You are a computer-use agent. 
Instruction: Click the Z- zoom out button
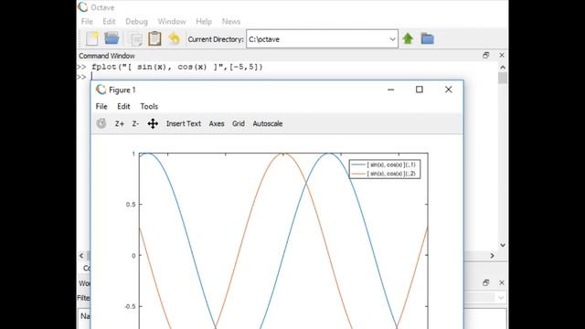point(135,124)
